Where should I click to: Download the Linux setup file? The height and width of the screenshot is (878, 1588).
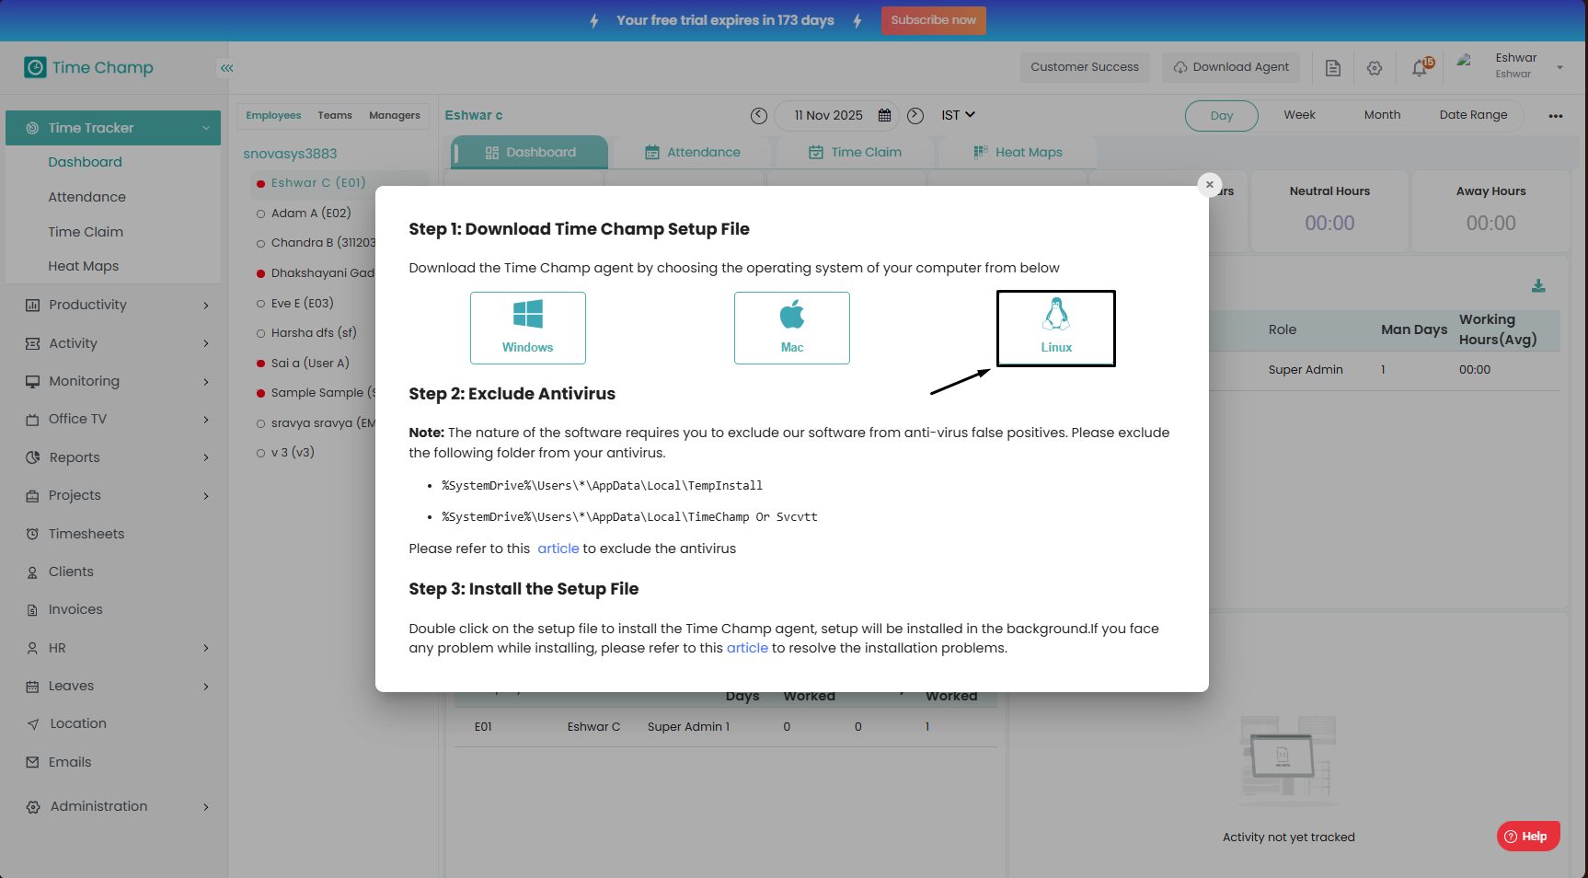(x=1056, y=329)
